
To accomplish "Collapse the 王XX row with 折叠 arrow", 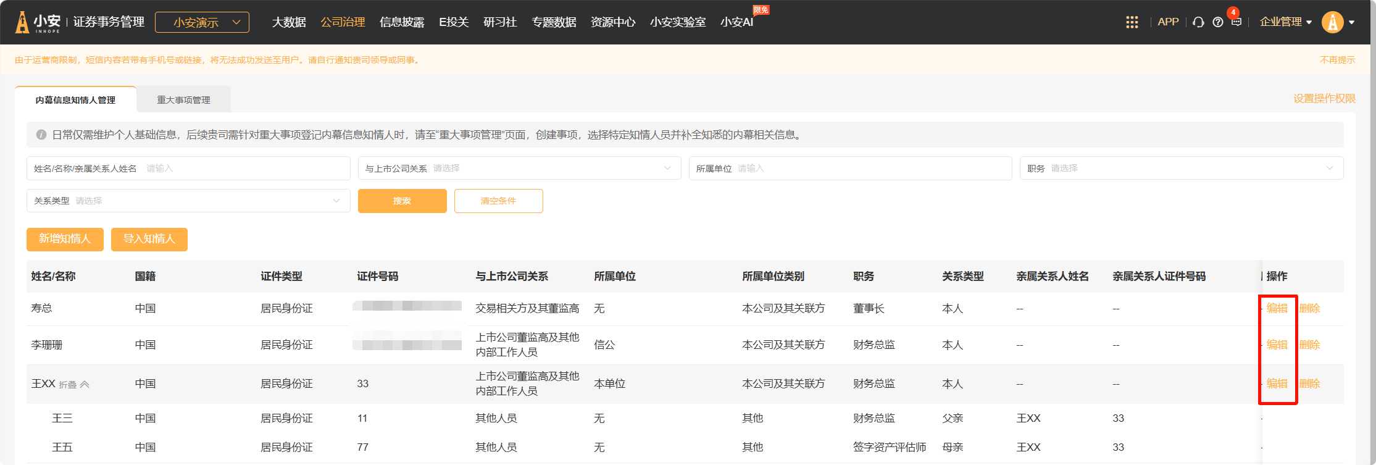I will (x=74, y=384).
